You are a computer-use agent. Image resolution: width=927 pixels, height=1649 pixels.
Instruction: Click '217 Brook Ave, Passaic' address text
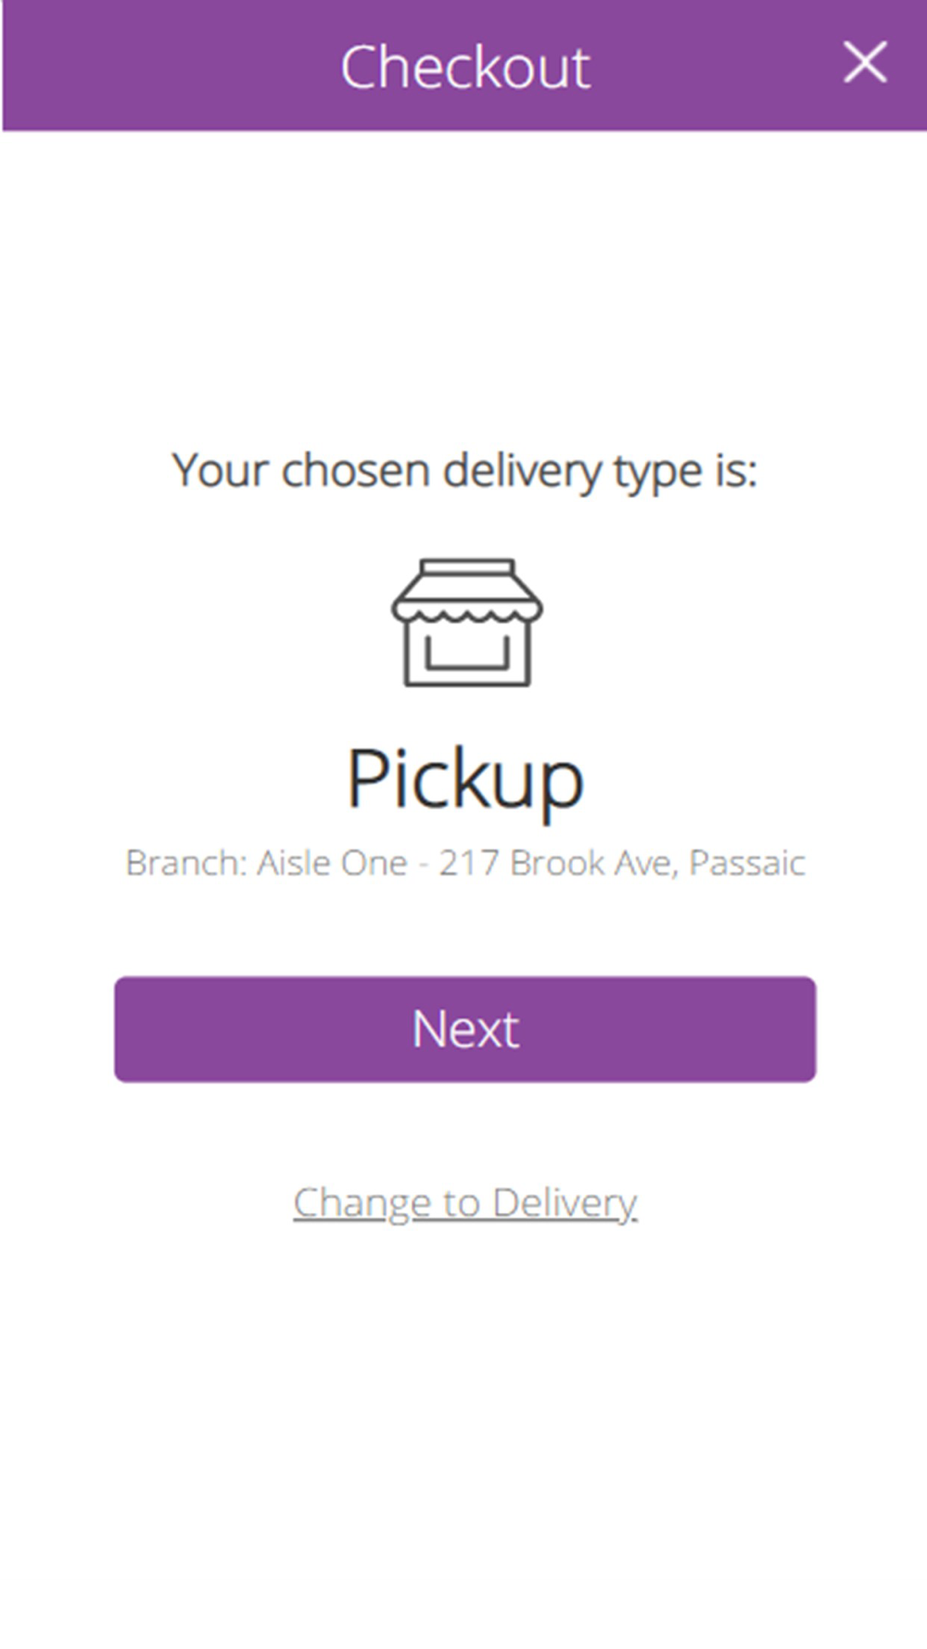(x=622, y=863)
